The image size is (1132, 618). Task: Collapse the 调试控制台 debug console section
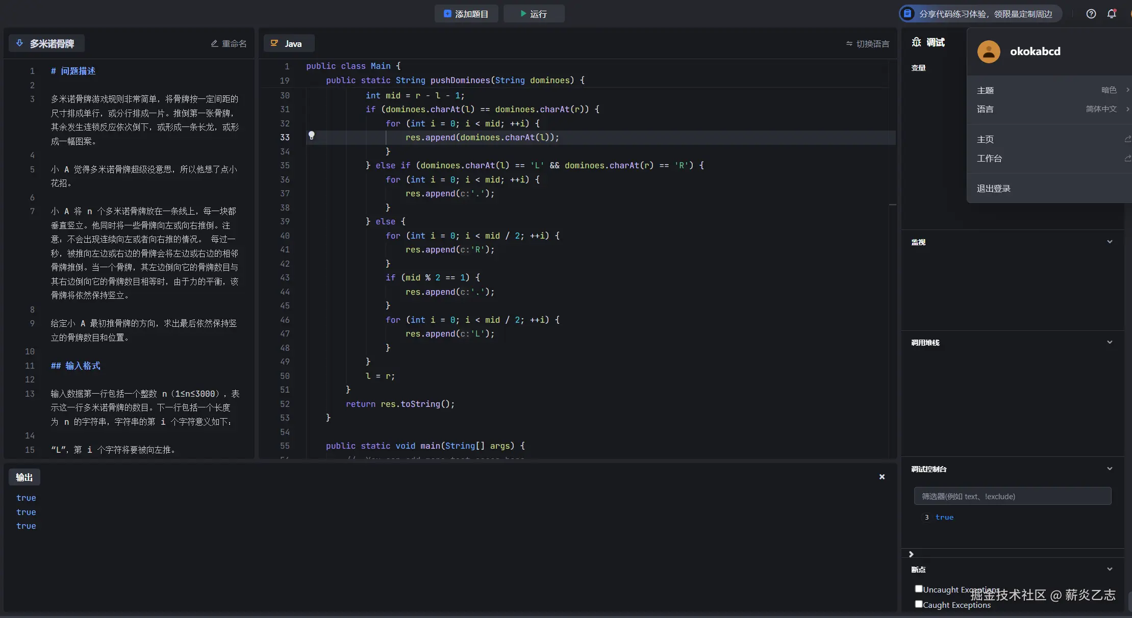click(1110, 469)
